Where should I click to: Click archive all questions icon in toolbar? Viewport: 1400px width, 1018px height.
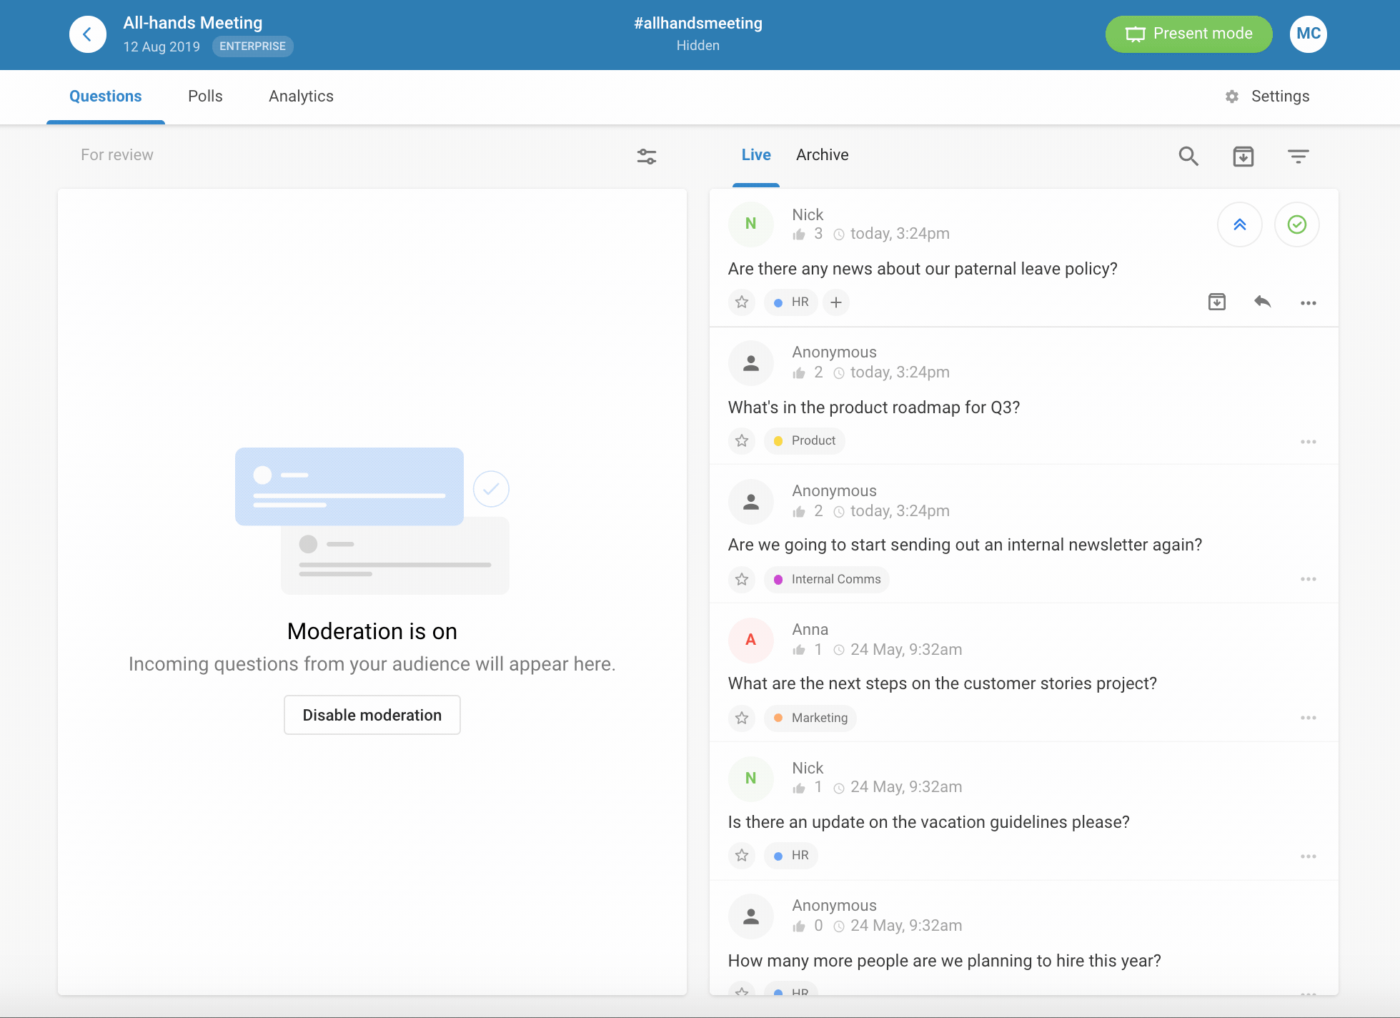click(x=1243, y=156)
